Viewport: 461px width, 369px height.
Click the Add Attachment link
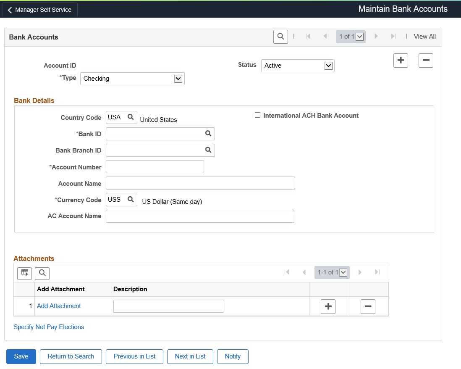pos(58,306)
